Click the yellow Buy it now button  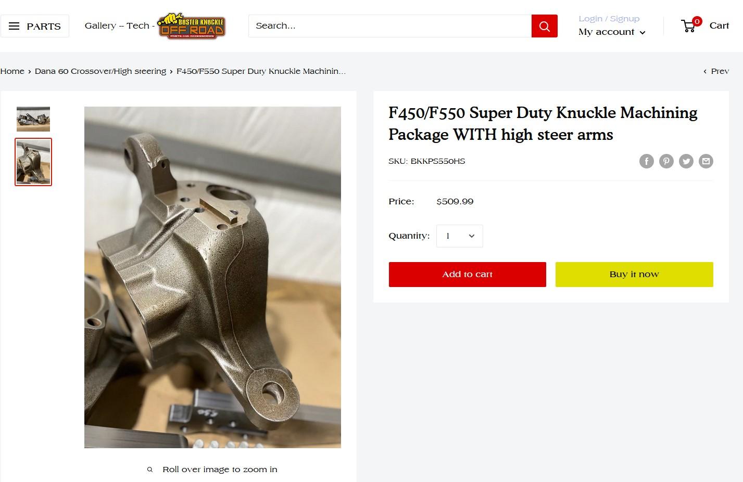[x=634, y=275]
